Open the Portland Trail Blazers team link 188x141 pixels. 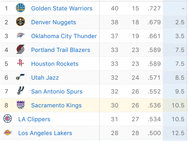(61, 50)
